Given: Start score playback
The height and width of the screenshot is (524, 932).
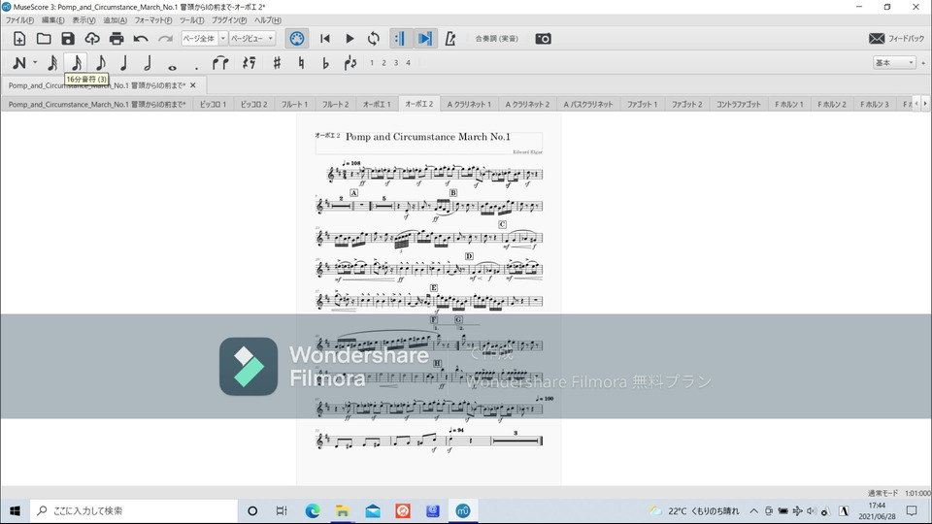Looking at the screenshot, I should [x=349, y=39].
